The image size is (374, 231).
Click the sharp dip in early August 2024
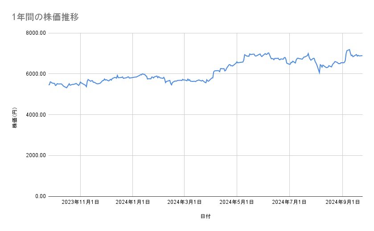[319, 73]
